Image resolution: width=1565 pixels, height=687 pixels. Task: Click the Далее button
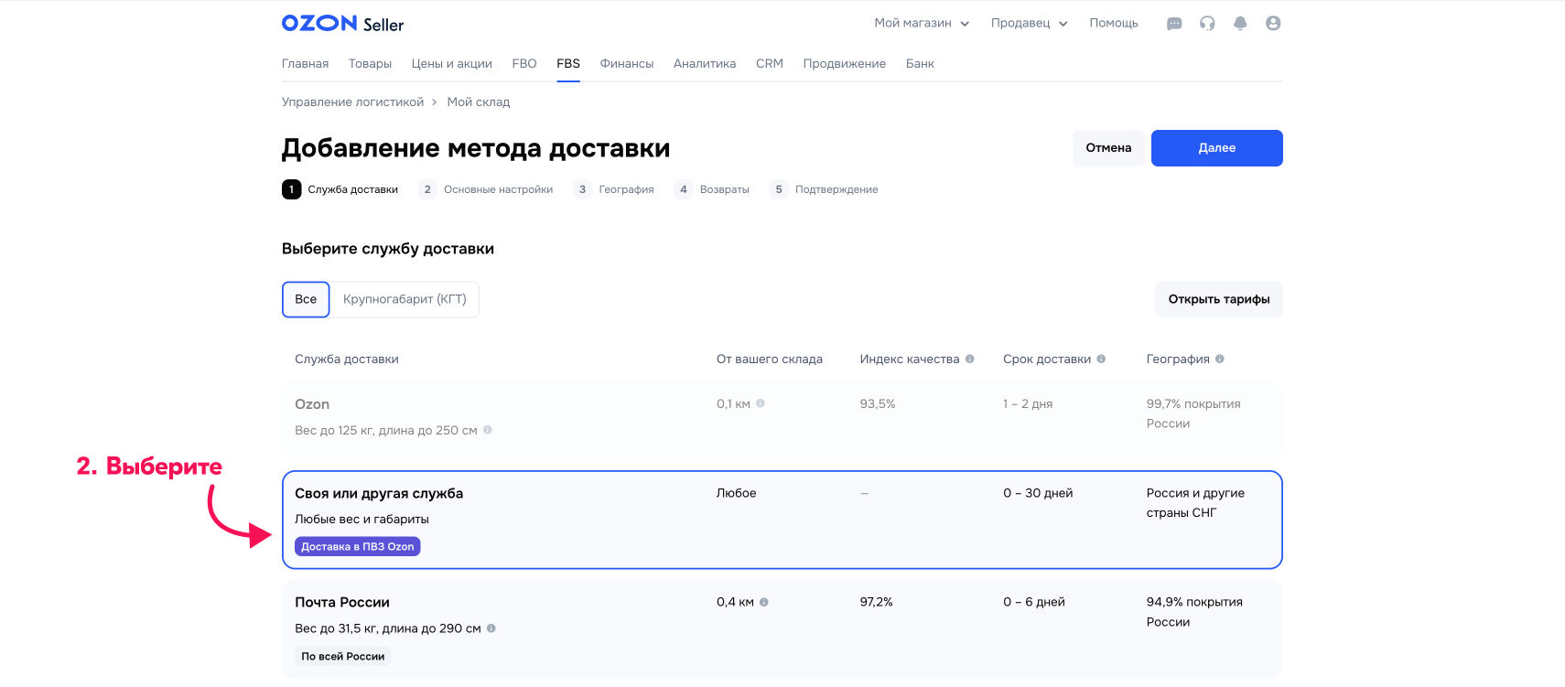point(1216,148)
